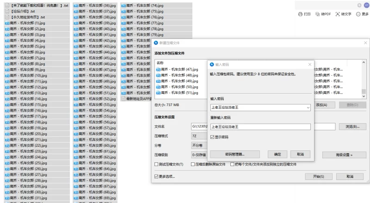The height and width of the screenshot is (203, 370).
Task: Click the image icon of 机车女郎 (49).jpg in dialog list
Action: click(x=158, y=81)
